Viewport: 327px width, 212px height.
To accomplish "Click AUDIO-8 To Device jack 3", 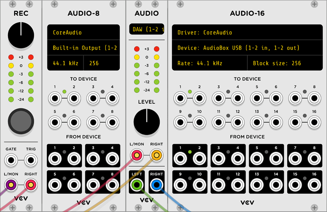I will tap(93, 98).
